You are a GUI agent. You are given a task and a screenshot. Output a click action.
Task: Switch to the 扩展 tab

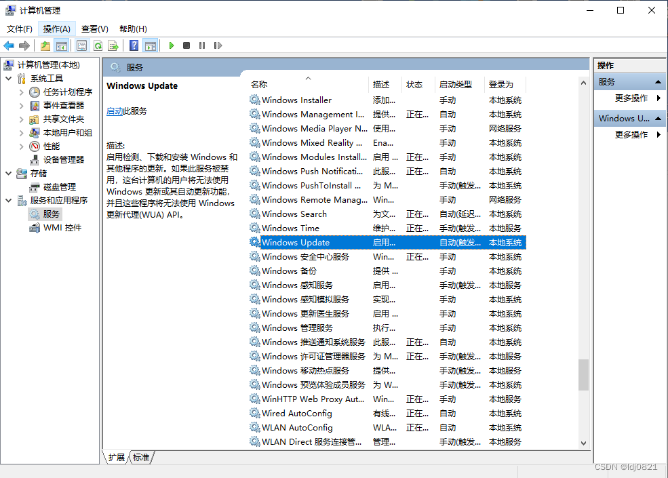(x=116, y=457)
